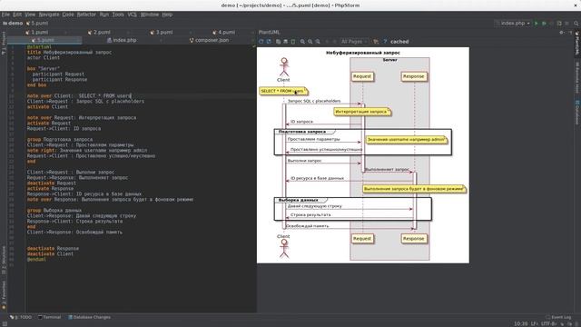The image size is (581, 327).
Task: Click the PlantUML zoom out icon
Action: coord(310,42)
